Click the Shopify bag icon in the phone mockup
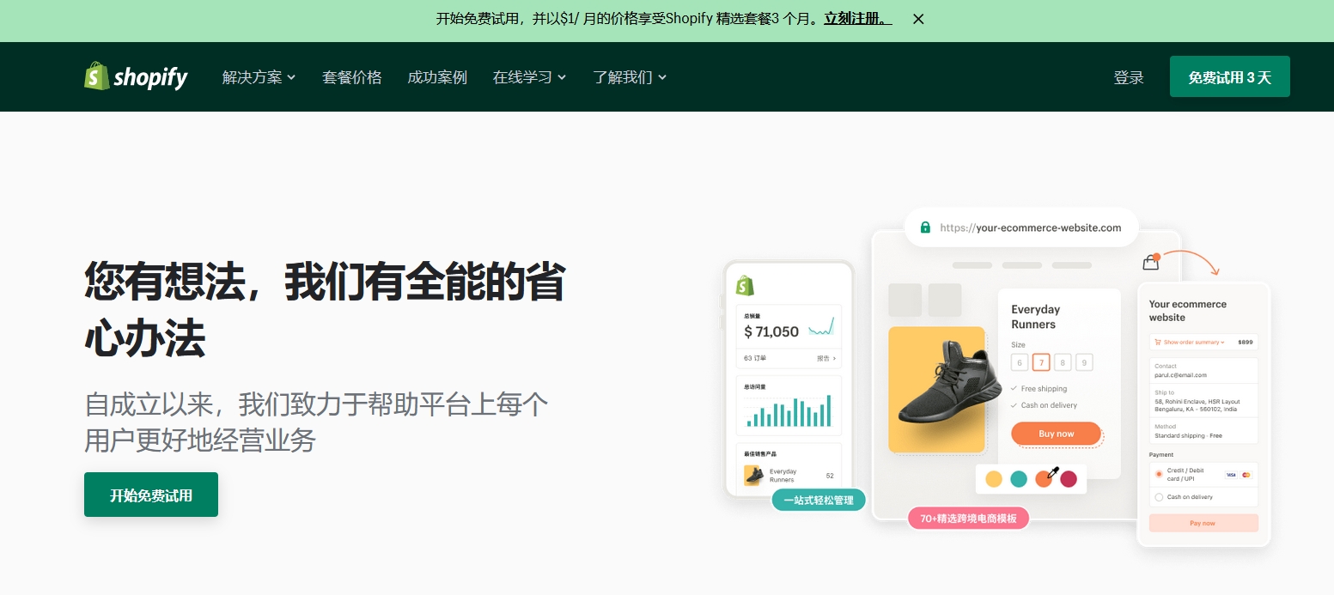 click(x=745, y=285)
